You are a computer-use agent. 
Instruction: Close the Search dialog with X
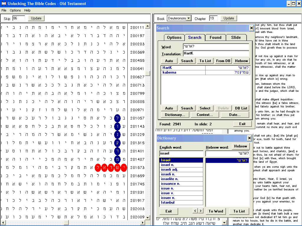[251, 28]
